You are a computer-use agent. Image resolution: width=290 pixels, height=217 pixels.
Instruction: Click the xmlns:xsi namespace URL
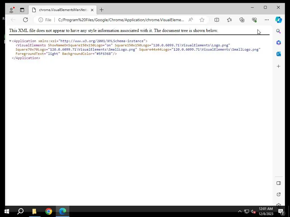point(102,41)
